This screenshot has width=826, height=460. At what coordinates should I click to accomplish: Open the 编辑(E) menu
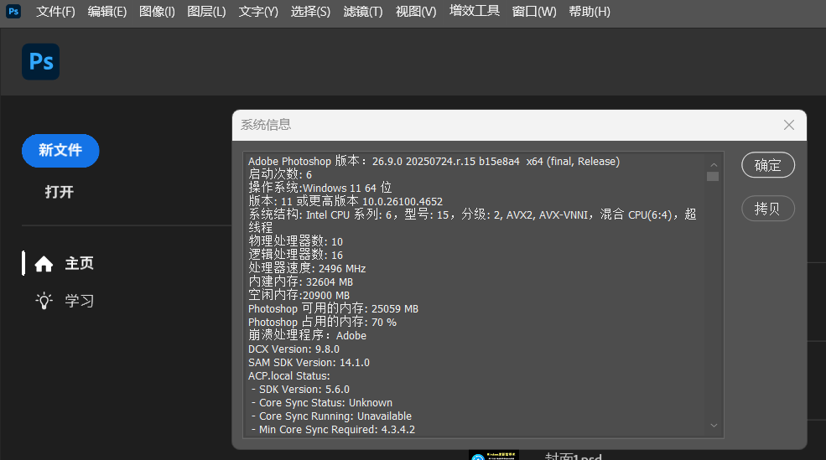click(x=107, y=12)
